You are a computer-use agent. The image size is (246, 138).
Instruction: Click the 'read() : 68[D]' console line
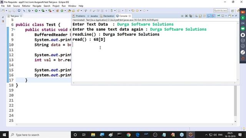pos(89,39)
